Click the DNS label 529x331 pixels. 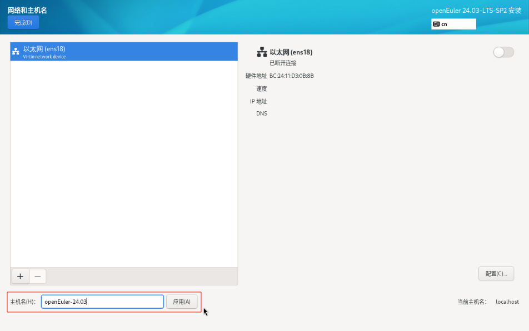262,113
